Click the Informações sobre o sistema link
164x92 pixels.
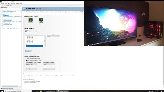tap(7, 88)
